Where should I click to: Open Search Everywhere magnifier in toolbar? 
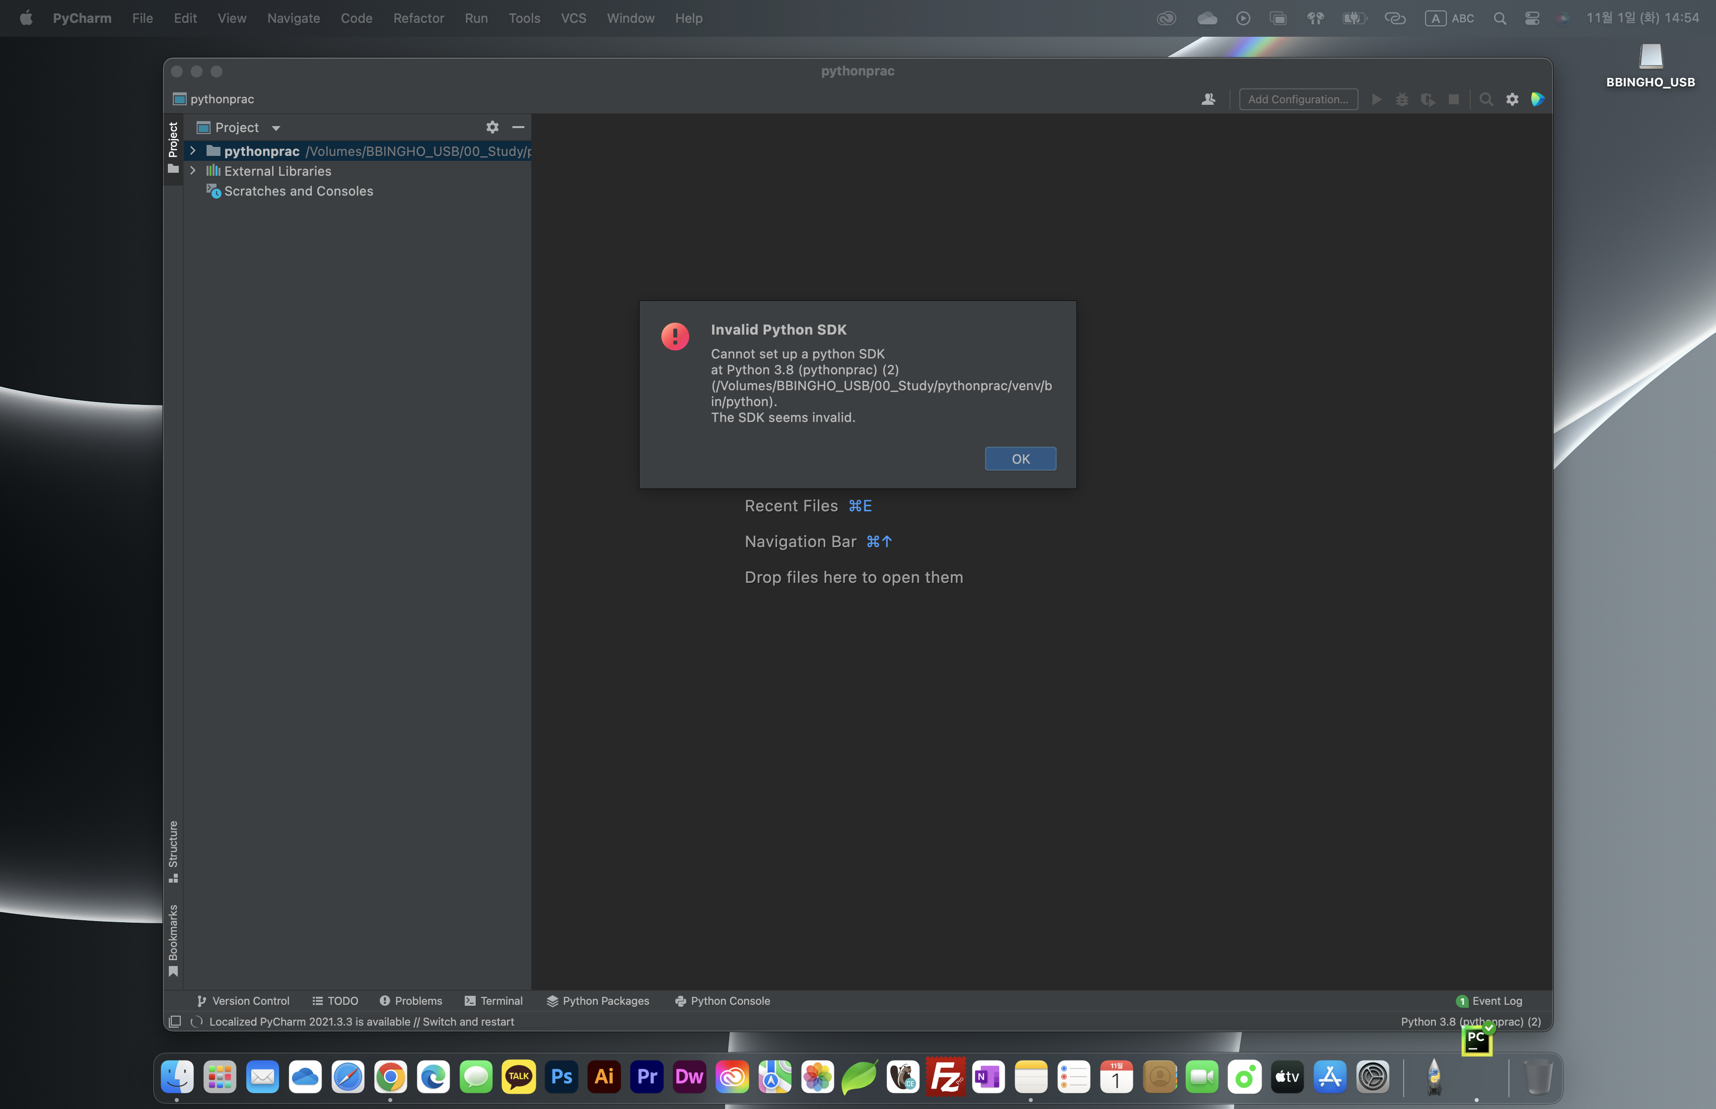click(1486, 99)
